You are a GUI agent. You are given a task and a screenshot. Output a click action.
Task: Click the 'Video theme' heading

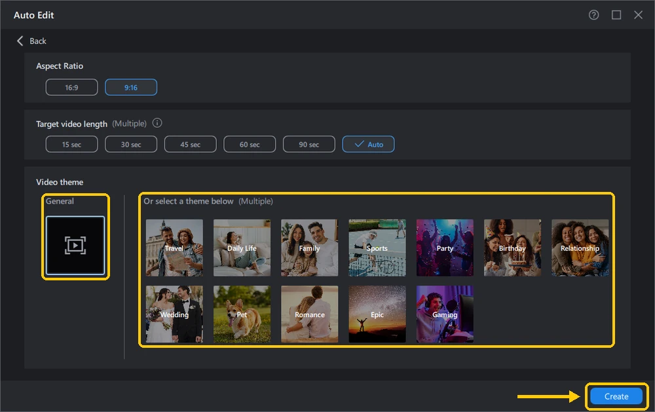pos(60,182)
